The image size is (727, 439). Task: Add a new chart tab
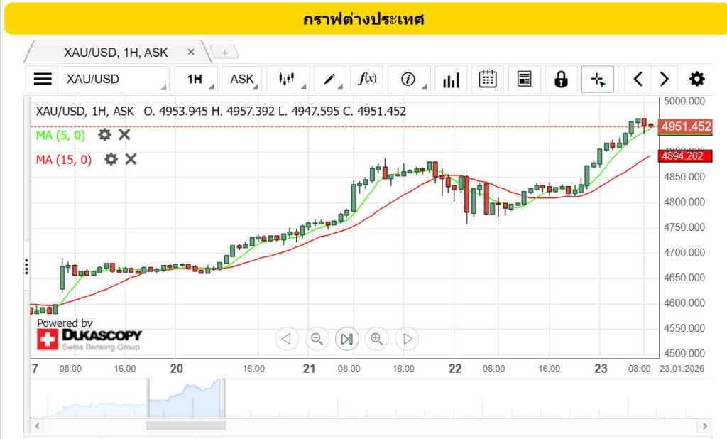pos(224,53)
